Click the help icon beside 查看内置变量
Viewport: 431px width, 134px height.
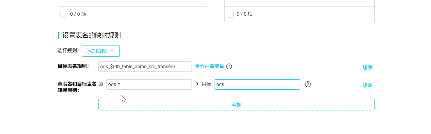(229, 66)
